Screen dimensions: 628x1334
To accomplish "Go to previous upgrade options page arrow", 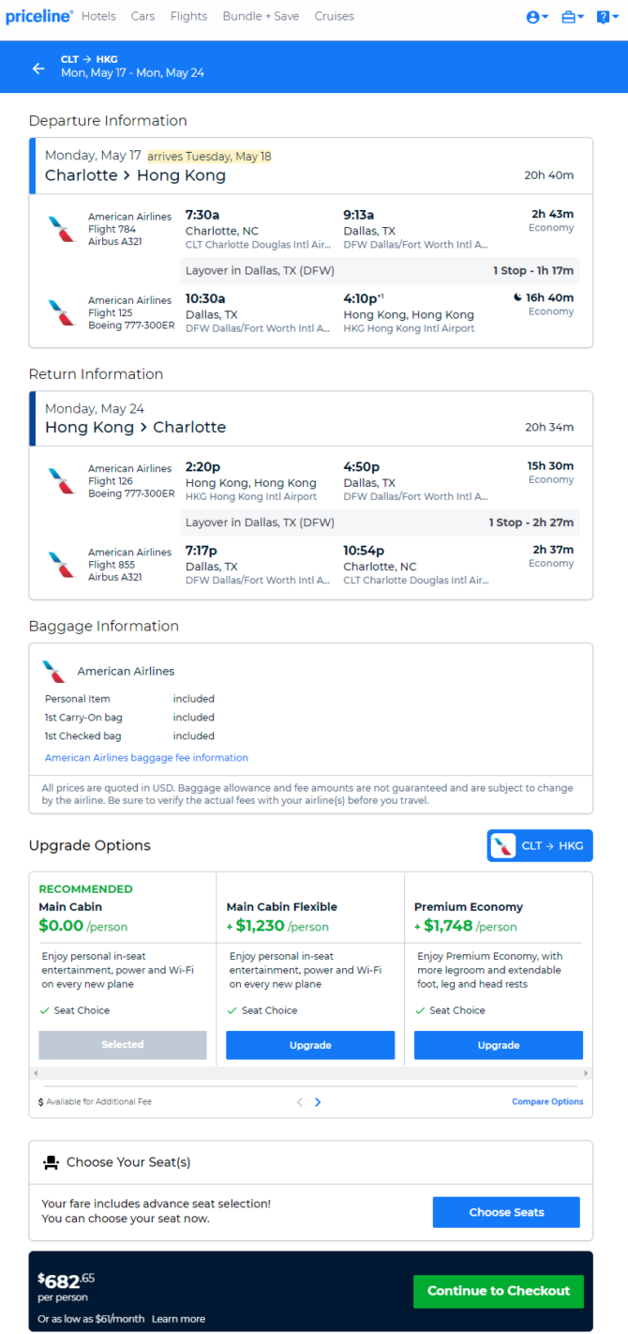I will point(300,1102).
